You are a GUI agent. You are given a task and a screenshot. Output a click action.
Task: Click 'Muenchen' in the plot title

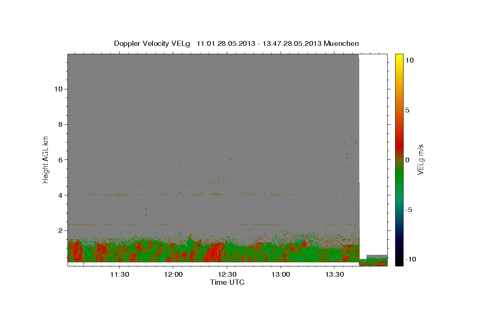tap(341, 43)
